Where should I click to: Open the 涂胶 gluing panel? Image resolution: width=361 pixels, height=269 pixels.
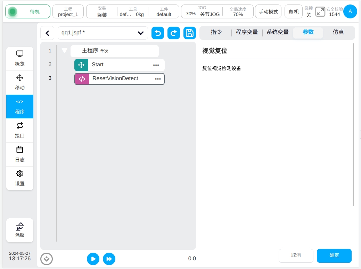coord(20,230)
